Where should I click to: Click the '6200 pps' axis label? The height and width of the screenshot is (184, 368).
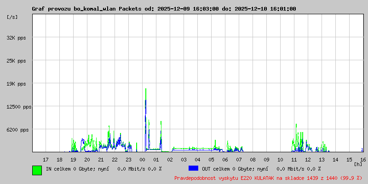point(18,130)
